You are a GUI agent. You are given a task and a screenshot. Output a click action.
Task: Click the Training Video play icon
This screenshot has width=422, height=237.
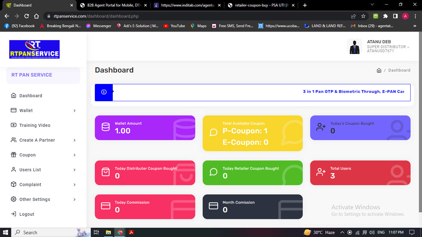click(14, 125)
